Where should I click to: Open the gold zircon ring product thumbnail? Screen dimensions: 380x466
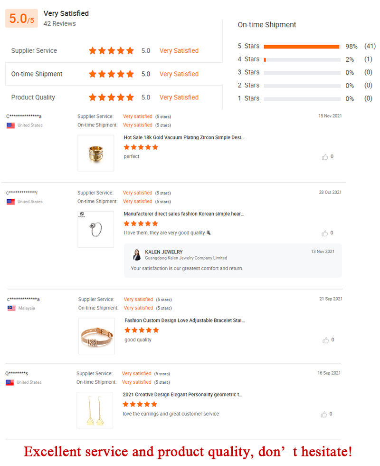tap(96, 153)
